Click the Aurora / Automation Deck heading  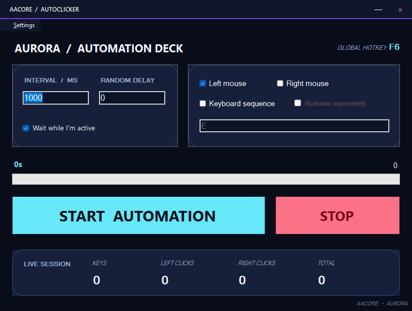[99, 48]
